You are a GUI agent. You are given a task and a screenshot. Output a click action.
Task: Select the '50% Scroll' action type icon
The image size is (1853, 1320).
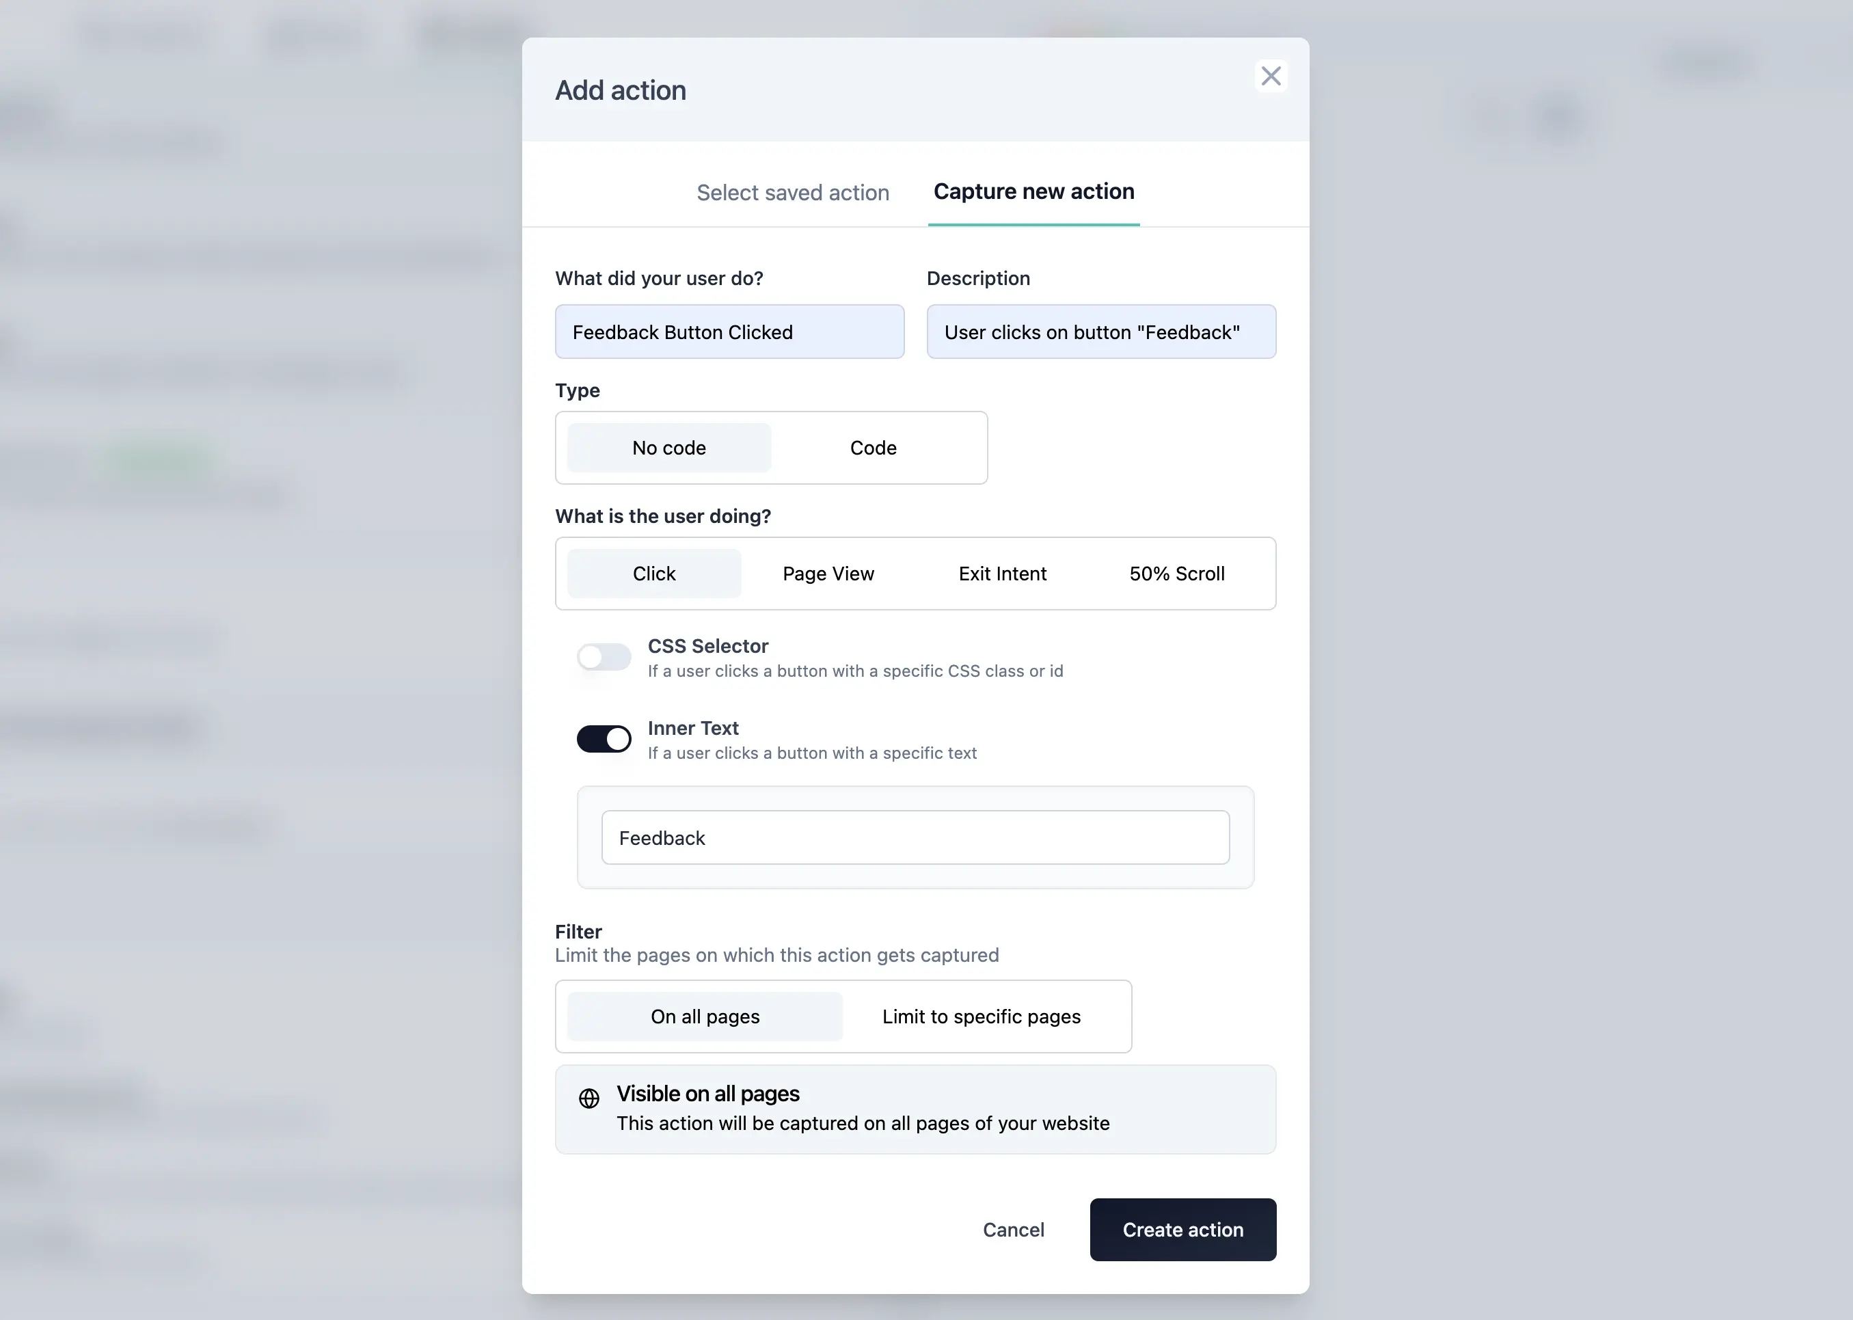[1177, 573]
